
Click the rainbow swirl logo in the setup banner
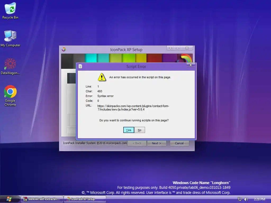click(x=186, y=58)
